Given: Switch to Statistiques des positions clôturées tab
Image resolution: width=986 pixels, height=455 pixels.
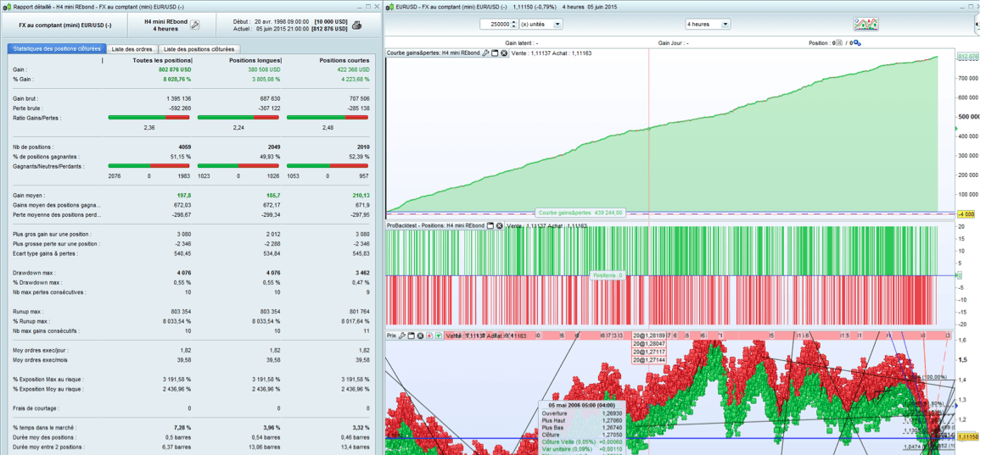Looking at the screenshot, I should [x=57, y=48].
